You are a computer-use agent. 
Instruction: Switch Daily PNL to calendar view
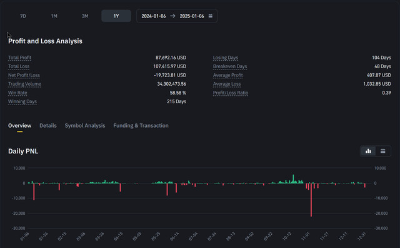point(382,151)
